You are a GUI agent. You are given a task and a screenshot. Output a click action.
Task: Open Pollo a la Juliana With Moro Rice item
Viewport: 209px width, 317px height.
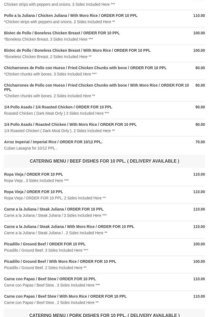[71, 16]
